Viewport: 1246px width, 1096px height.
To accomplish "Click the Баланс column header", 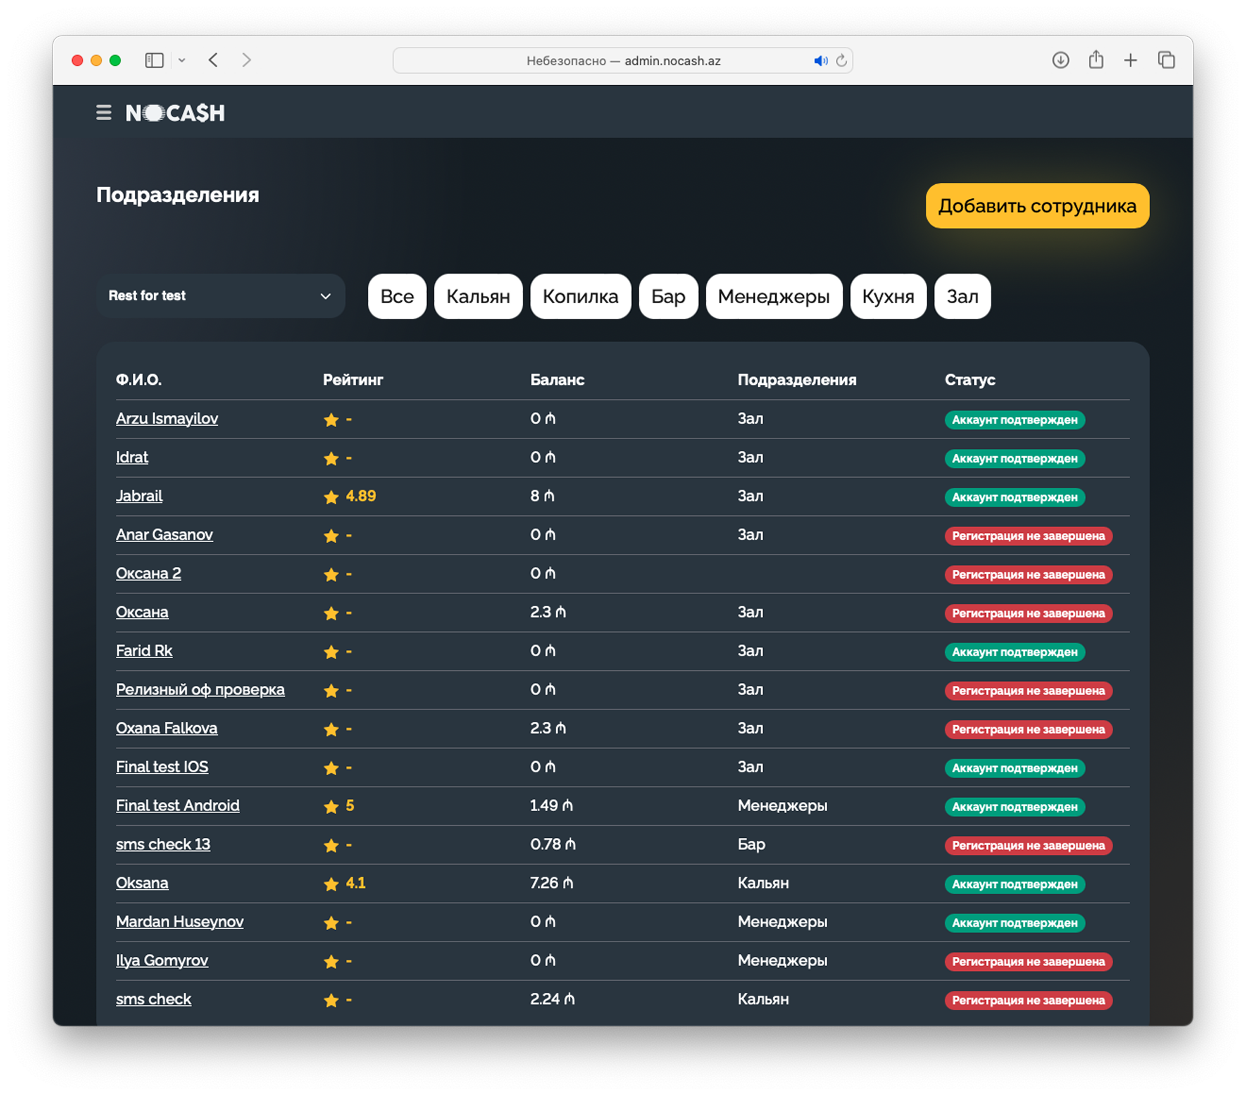I will click(x=557, y=380).
